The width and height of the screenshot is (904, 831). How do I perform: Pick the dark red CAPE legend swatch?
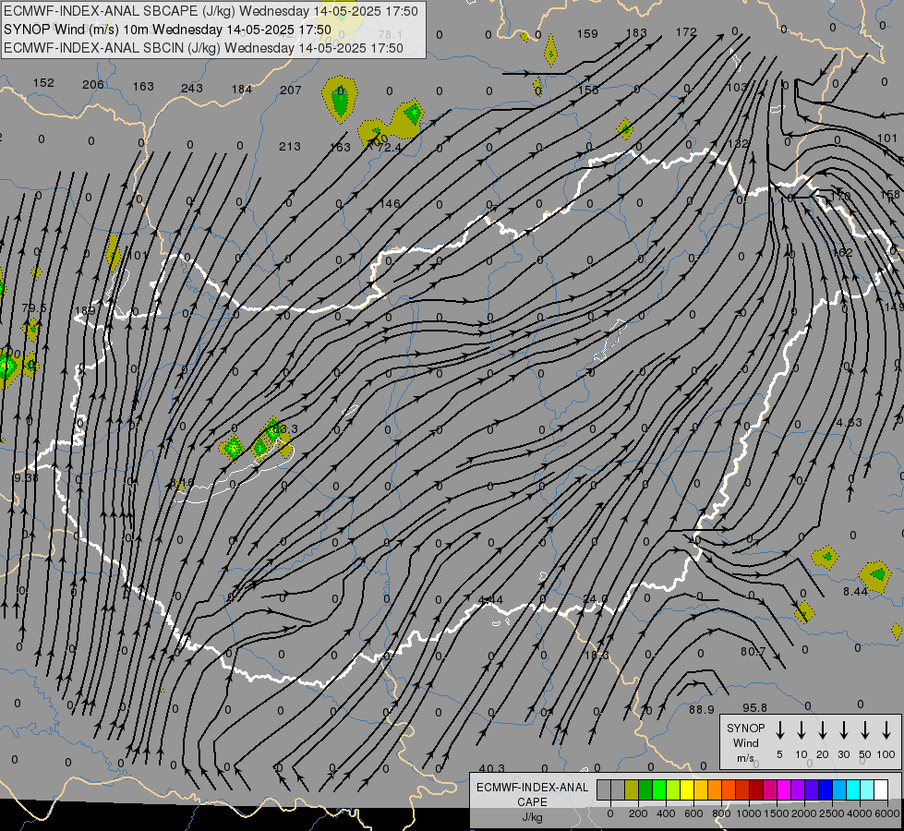756,790
